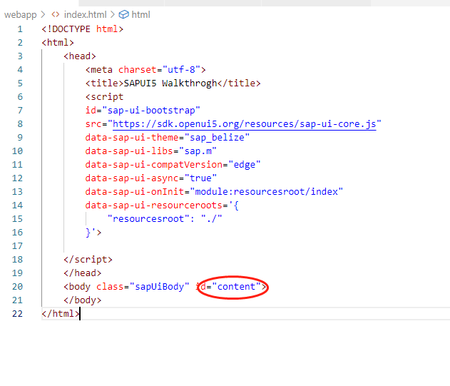Place cursor on opening <head> tag
450x386 pixels.
[80, 56]
